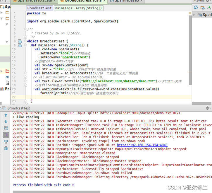Click the editor vertical scrollbar thumb
The image size is (212, 193).
[190, 50]
